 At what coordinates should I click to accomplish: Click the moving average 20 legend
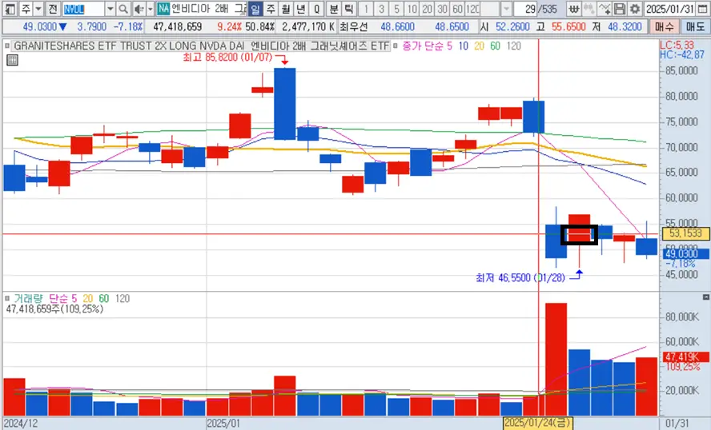coord(479,46)
